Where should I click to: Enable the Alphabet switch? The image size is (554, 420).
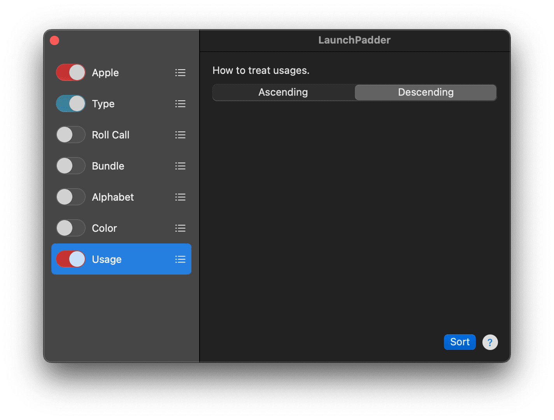point(71,197)
